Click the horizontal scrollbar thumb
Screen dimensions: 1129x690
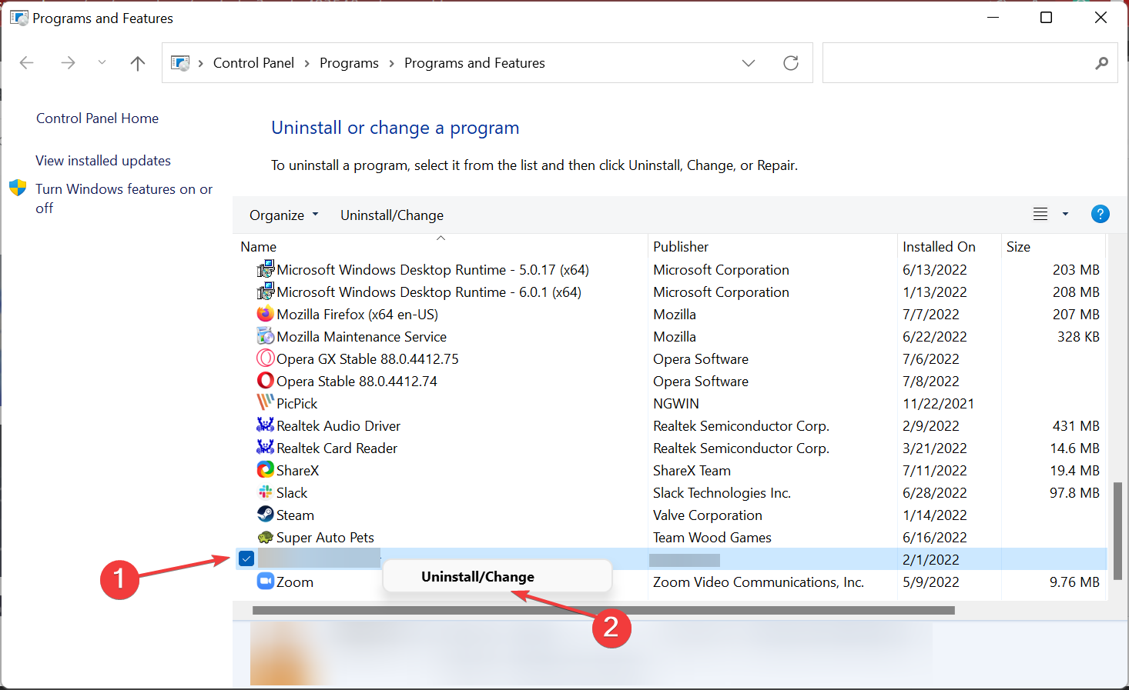[604, 611]
